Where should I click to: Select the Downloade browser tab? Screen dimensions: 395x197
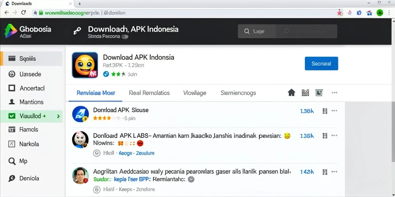pos(38,4)
